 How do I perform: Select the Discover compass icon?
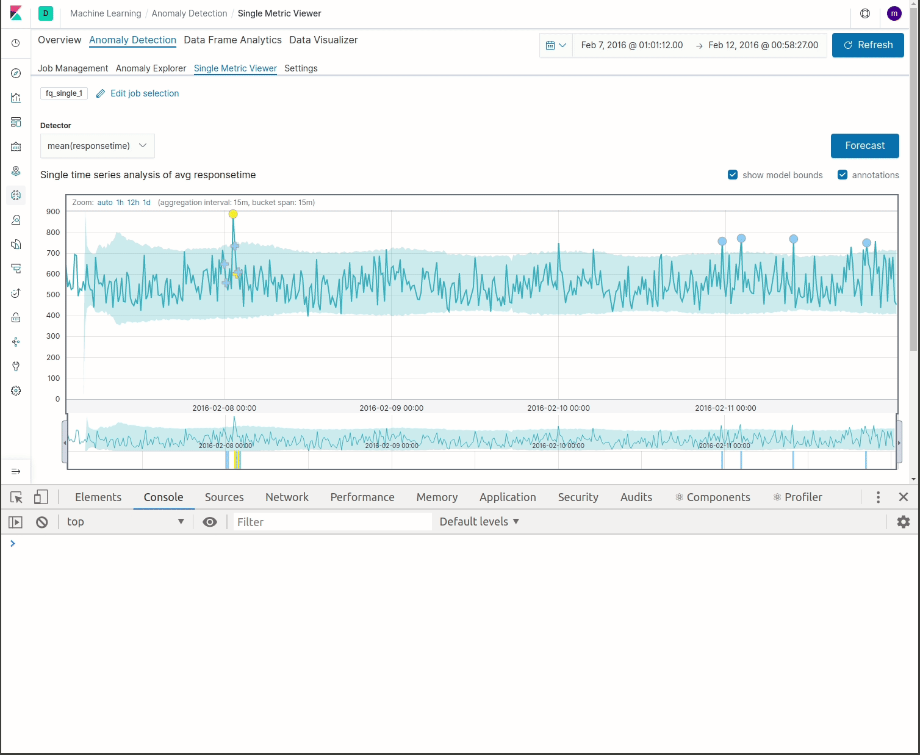pyautogui.click(x=16, y=73)
